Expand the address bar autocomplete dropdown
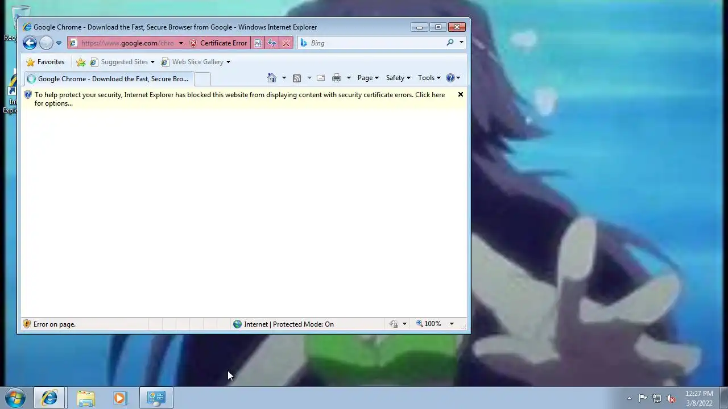The width and height of the screenshot is (728, 409). point(181,43)
